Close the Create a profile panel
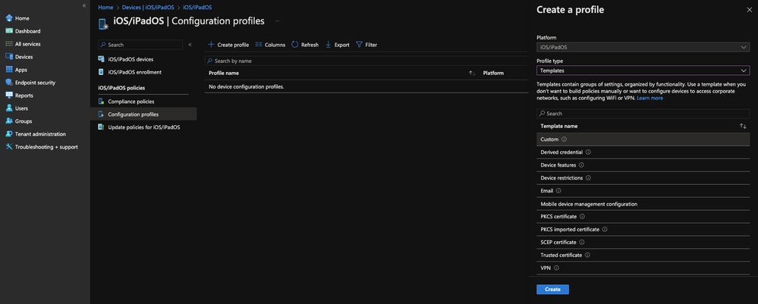 (x=750, y=10)
